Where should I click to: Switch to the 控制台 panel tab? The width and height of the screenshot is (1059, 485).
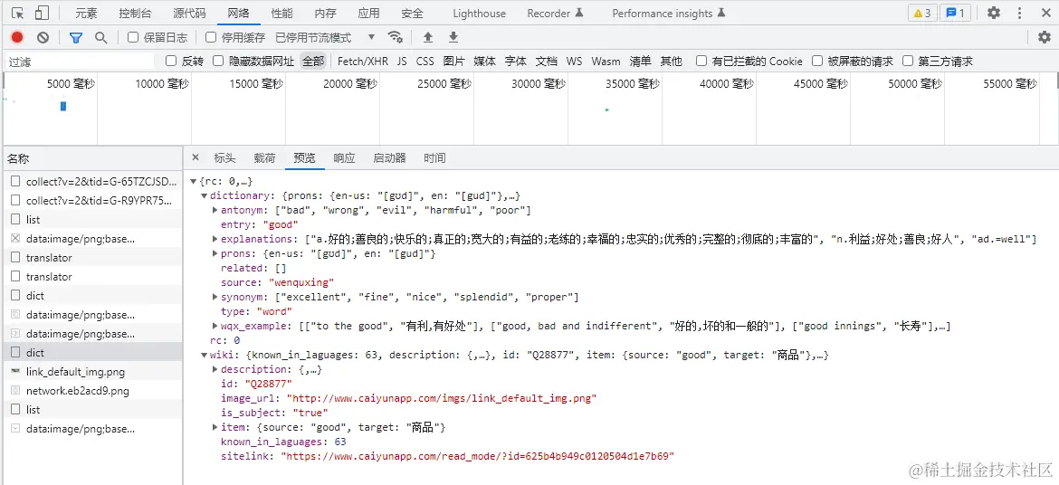(135, 13)
